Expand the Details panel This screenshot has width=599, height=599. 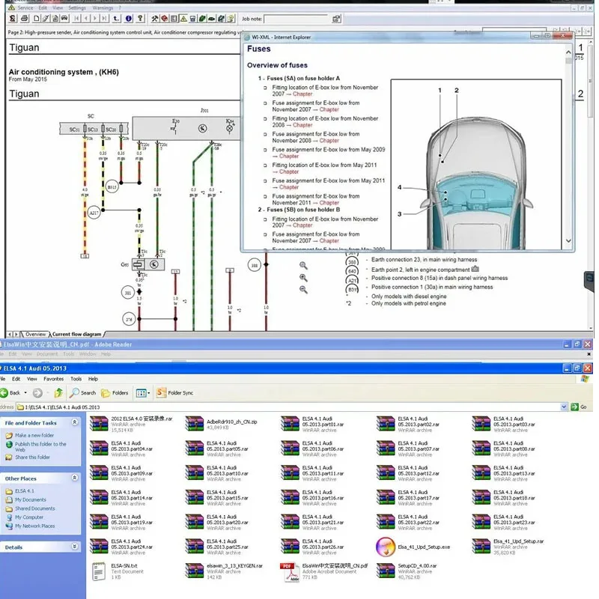(76, 547)
